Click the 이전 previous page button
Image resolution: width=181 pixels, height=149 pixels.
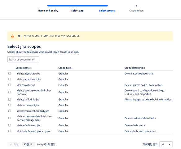point(14,144)
